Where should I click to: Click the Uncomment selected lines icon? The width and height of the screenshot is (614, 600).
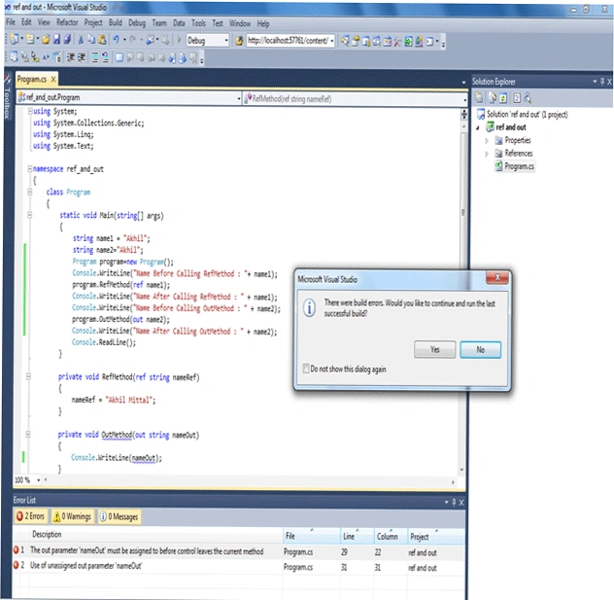(x=105, y=58)
